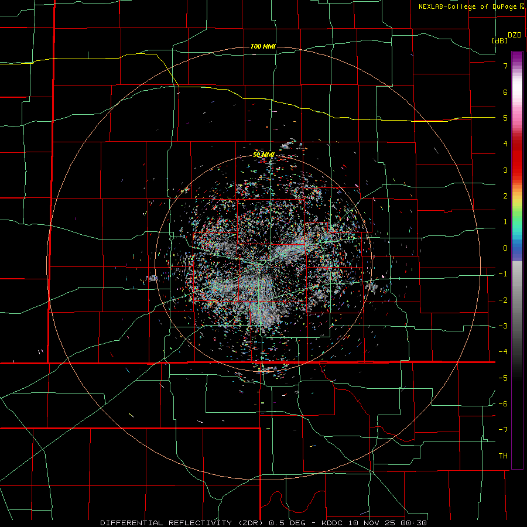This screenshot has width=527, height=527.
Task: Click the 50 NMI range ring label
Action: (x=263, y=155)
